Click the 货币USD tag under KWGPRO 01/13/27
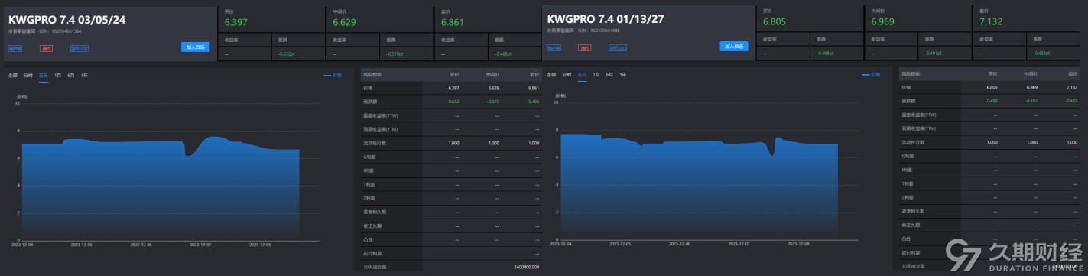The width and height of the screenshot is (1088, 276). point(618,47)
